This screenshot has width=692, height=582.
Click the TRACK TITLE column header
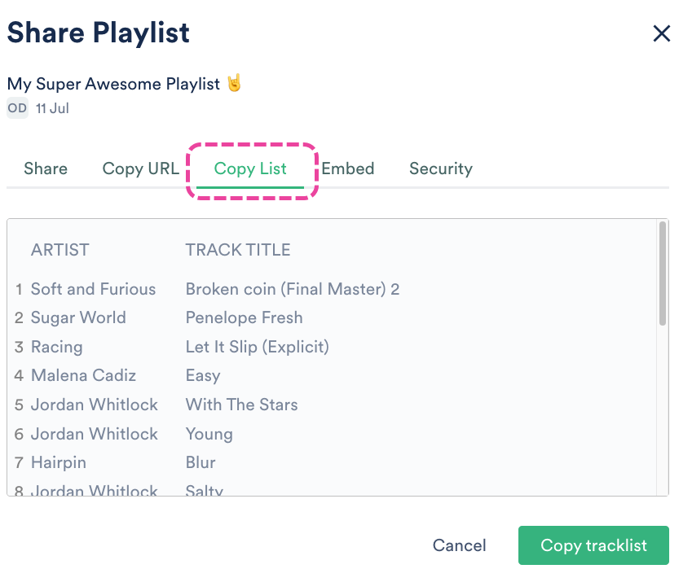238,250
